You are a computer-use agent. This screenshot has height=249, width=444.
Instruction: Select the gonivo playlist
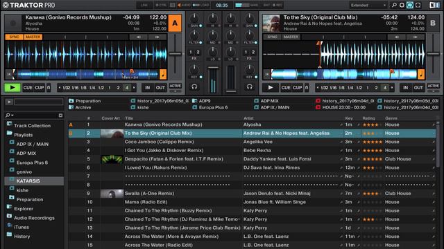(x=24, y=172)
